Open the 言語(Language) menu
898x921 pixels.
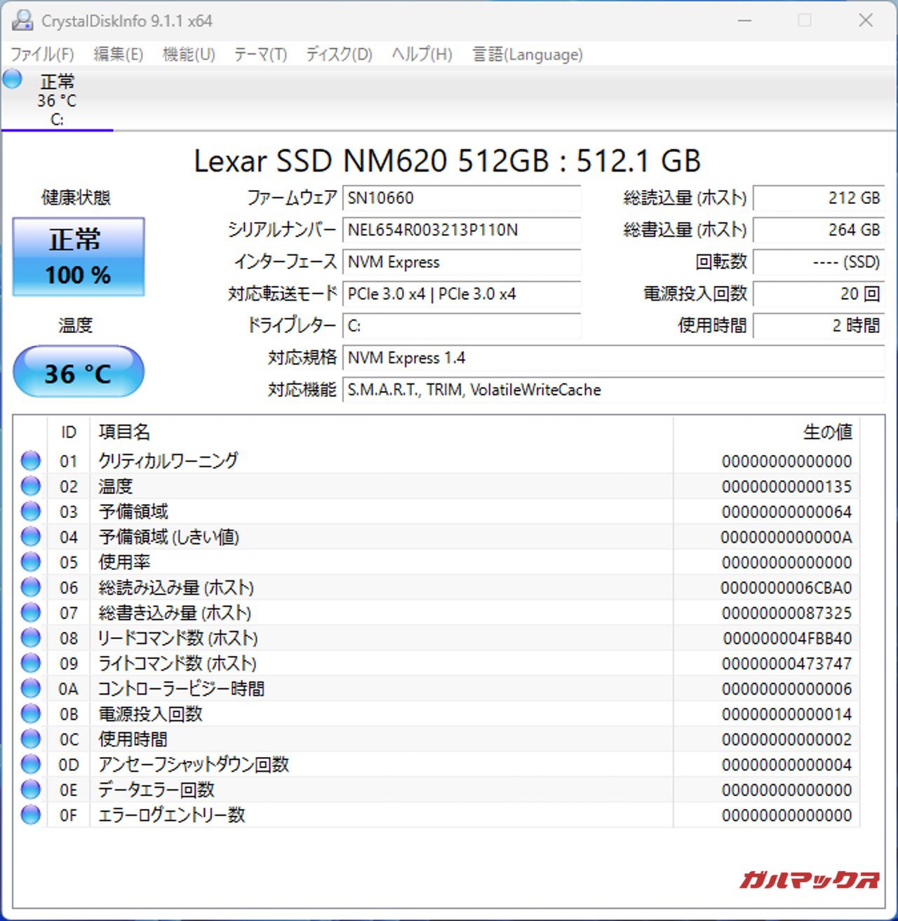pyautogui.click(x=528, y=54)
